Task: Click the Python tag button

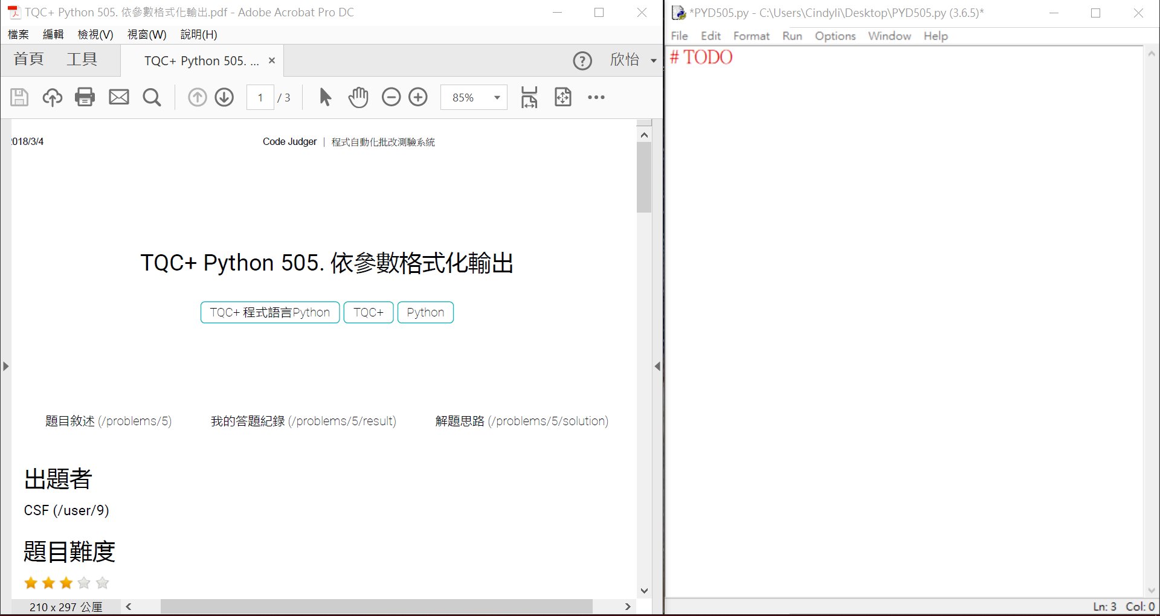Action: click(x=425, y=312)
